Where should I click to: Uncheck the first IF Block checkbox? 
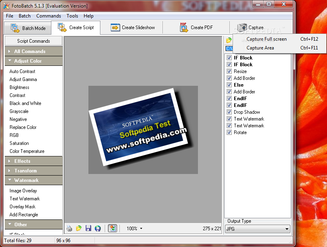pyautogui.click(x=229, y=58)
